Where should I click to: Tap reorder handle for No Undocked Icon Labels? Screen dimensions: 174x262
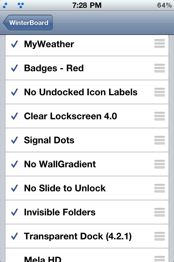point(159,92)
